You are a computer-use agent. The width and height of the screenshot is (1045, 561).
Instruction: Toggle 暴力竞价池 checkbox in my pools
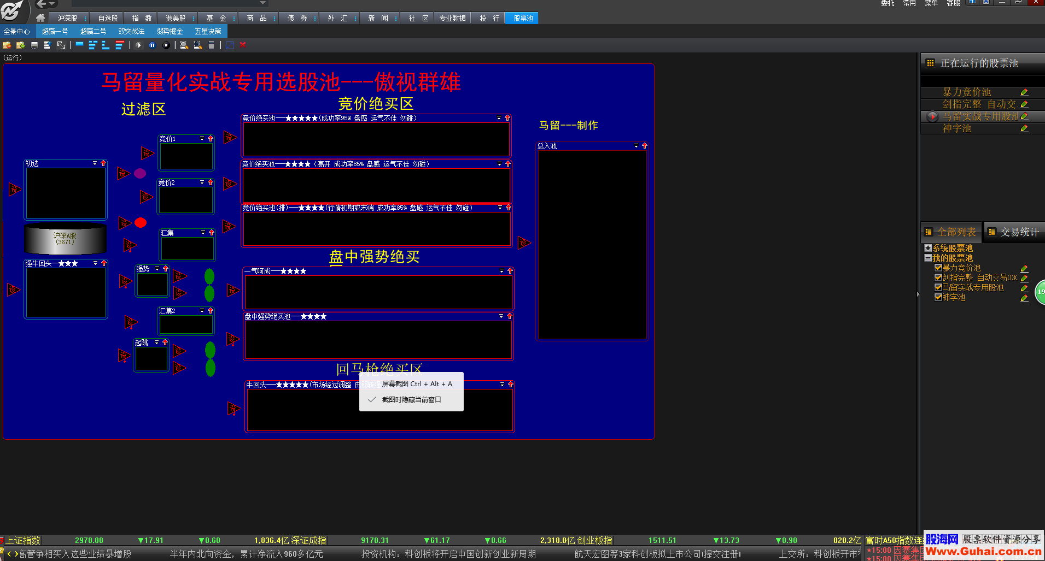coord(938,268)
